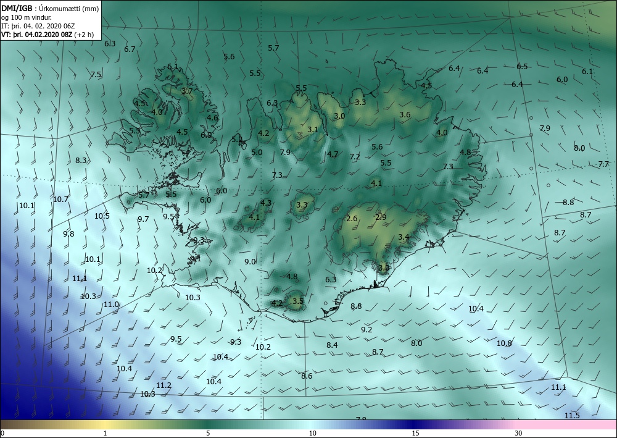Click the 'VT: þri. 04.02.2020 08Z (+2 h)' line
The height and width of the screenshot is (438, 617).
48,35
